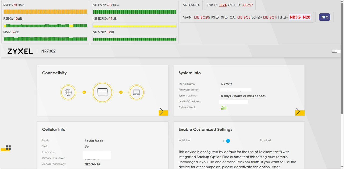Click the Connectivity card heading

tap(54, 73)
